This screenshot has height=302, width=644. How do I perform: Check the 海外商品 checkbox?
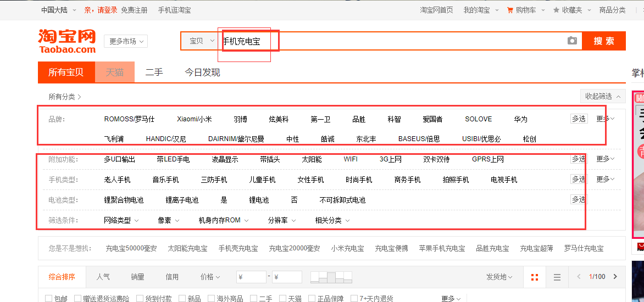(x=211, y=298)
